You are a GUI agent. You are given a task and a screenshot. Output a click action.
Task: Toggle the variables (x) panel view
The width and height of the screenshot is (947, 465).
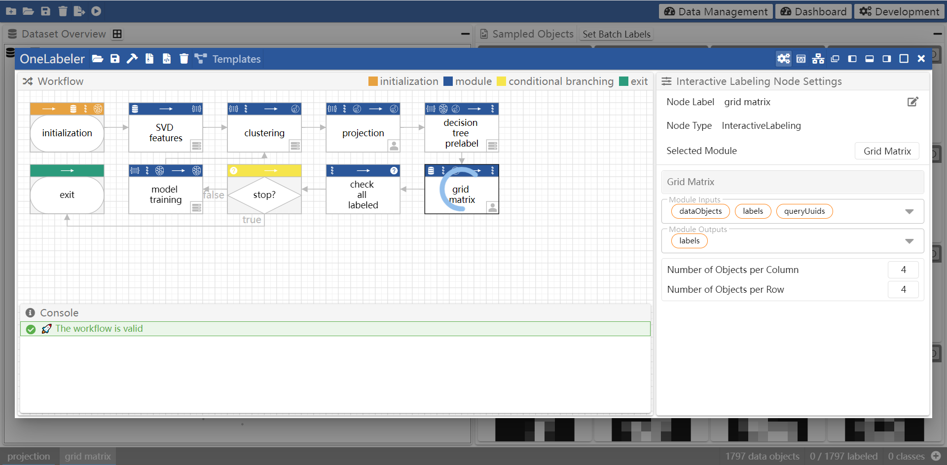(x=801, y=59)
